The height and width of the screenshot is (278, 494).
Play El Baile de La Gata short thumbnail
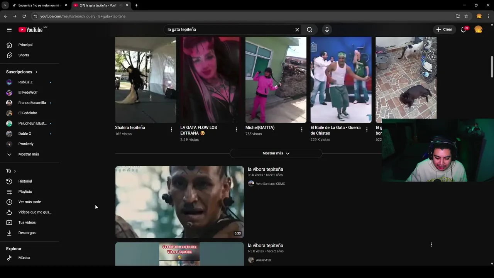341,80
